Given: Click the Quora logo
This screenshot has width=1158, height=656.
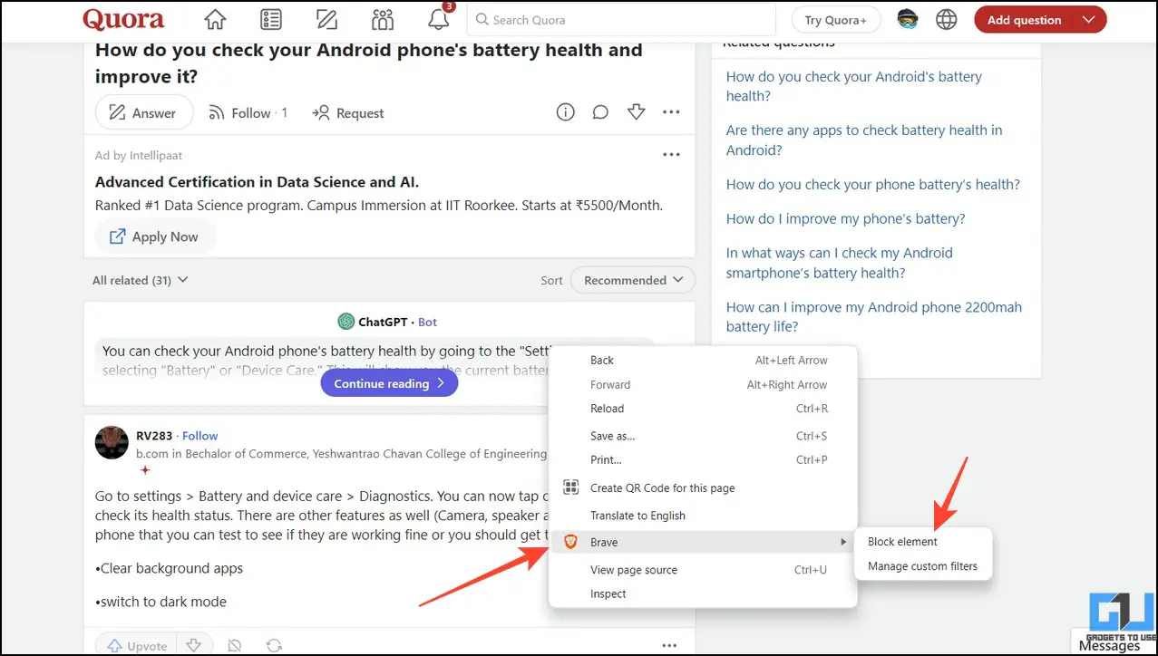Looking at the screenshot, I should coord(123,19).
